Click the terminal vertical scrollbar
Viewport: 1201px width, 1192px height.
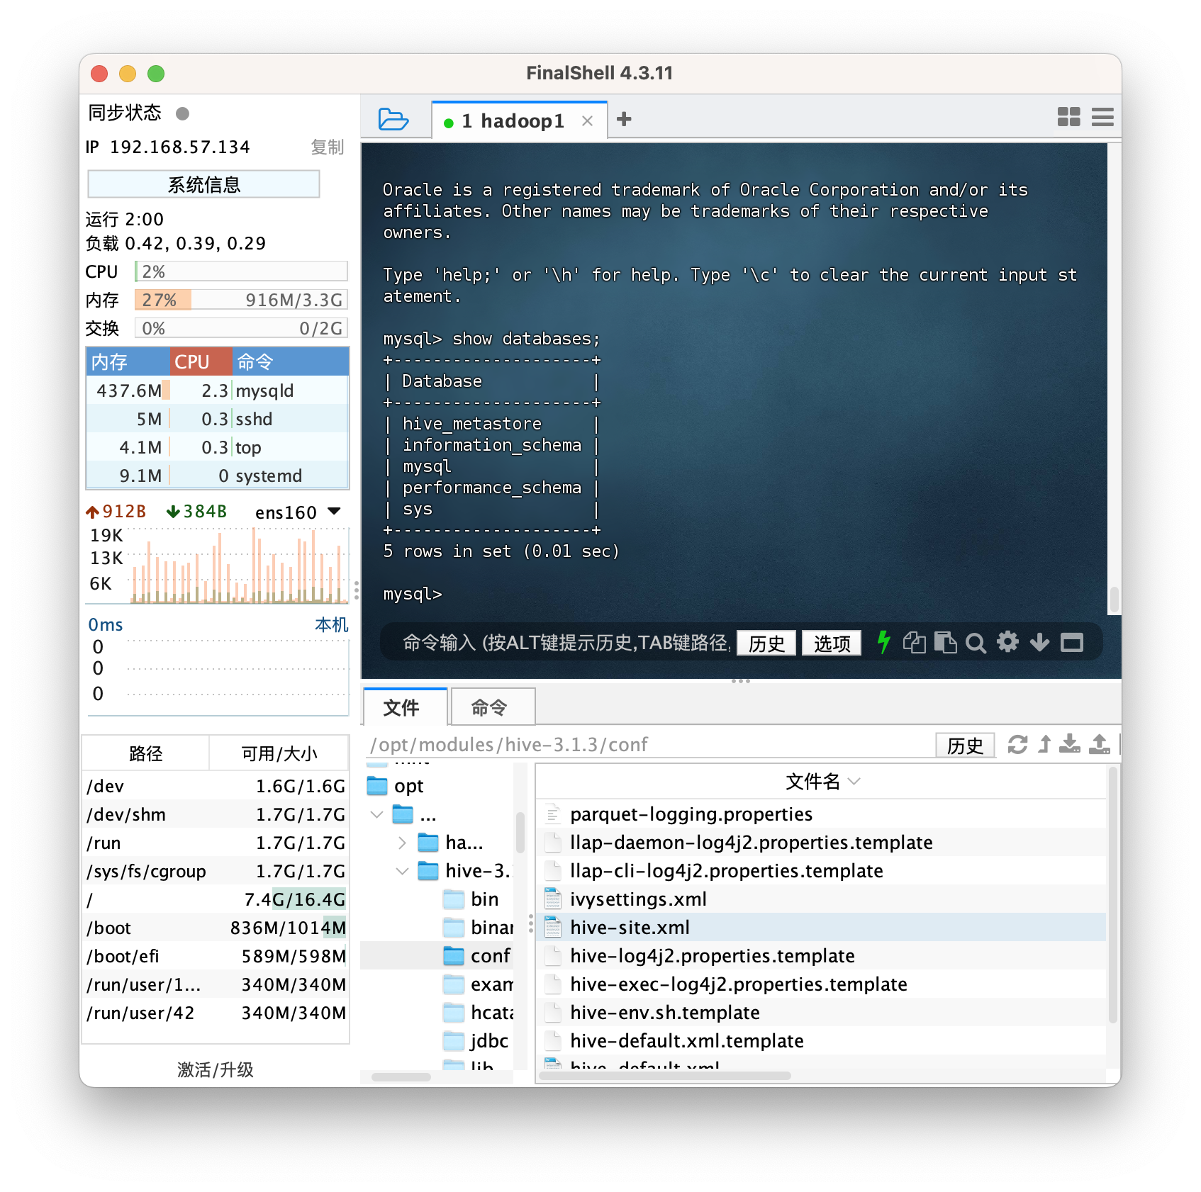[1114, 600]
